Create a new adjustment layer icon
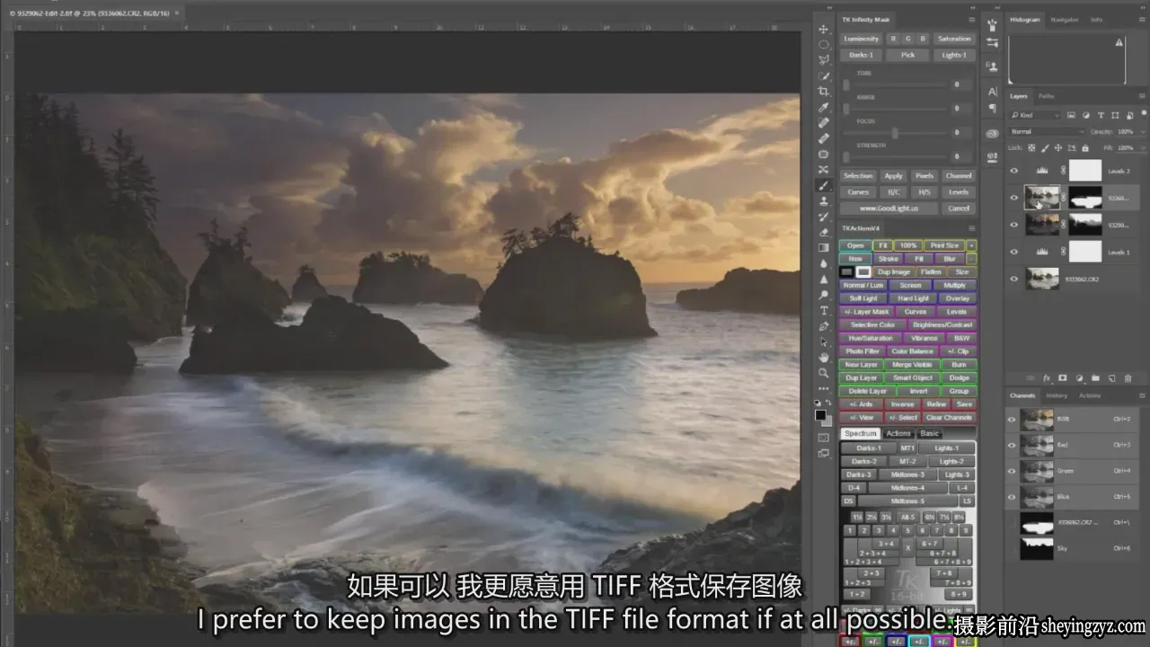Image resolution: width=1150 pixels, height=647 pixels. point(1079,378)
